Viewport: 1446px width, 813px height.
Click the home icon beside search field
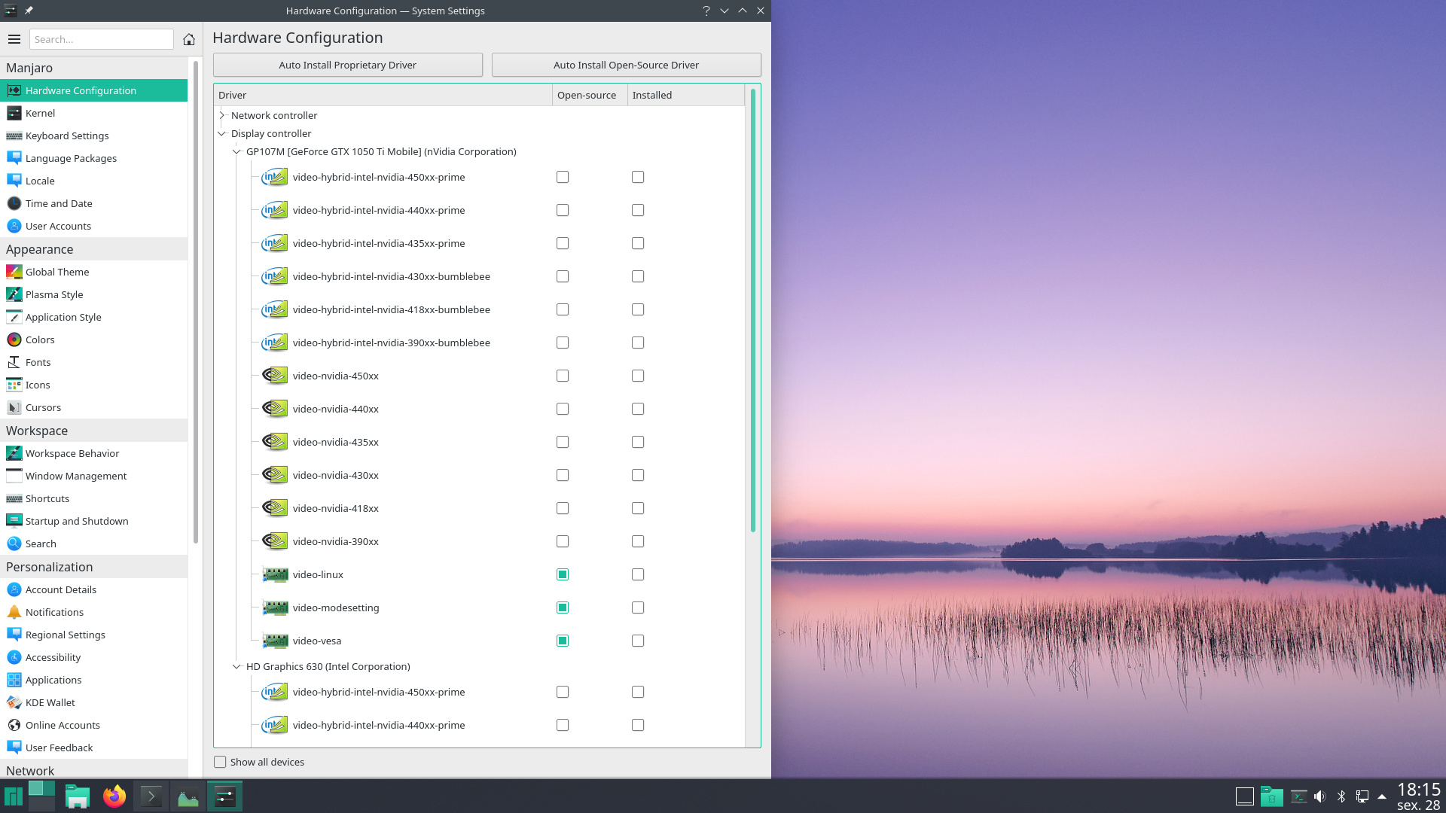[189, 39]
